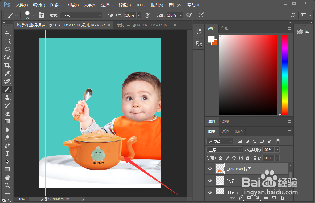The image size is (315, 203).
Task: Enable airbrush-style build-up
Action: (x=189, y=15)
